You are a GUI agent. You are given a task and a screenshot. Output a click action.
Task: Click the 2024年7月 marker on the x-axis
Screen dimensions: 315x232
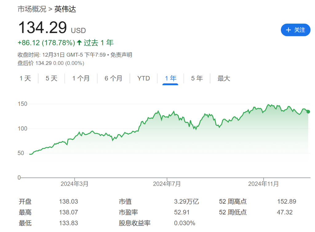[x=167, y=184]
